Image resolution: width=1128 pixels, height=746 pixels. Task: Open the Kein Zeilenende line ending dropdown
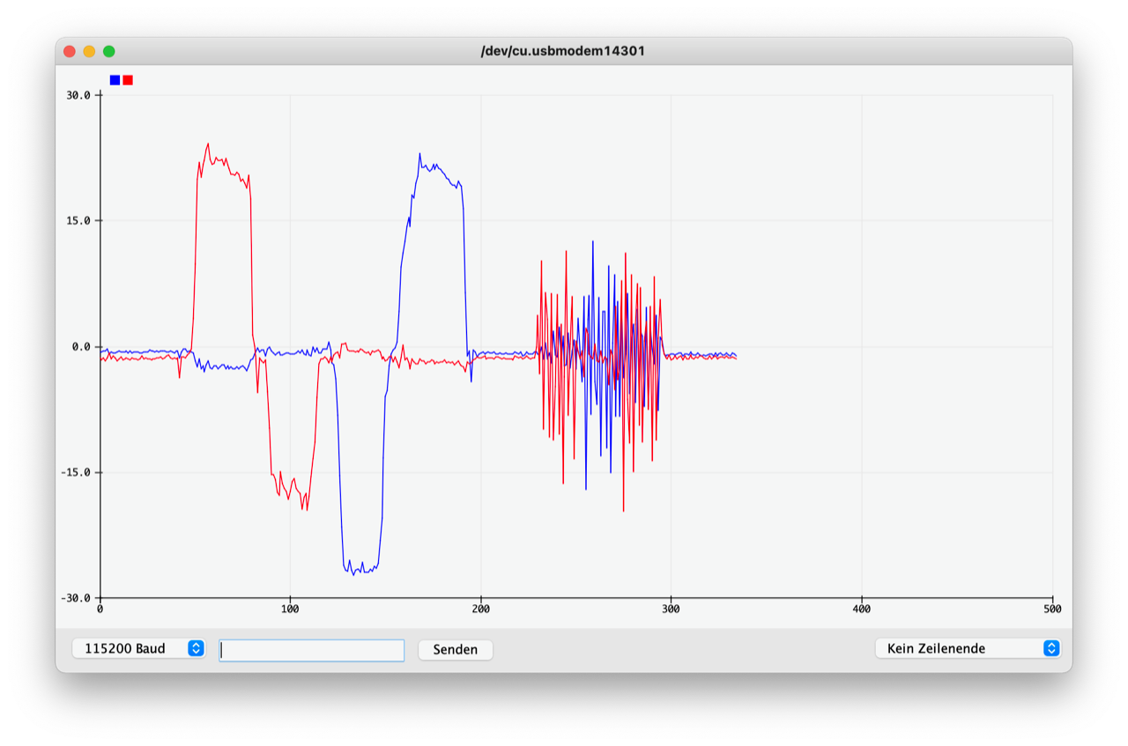pyautogui.click(x=968, y=648)
